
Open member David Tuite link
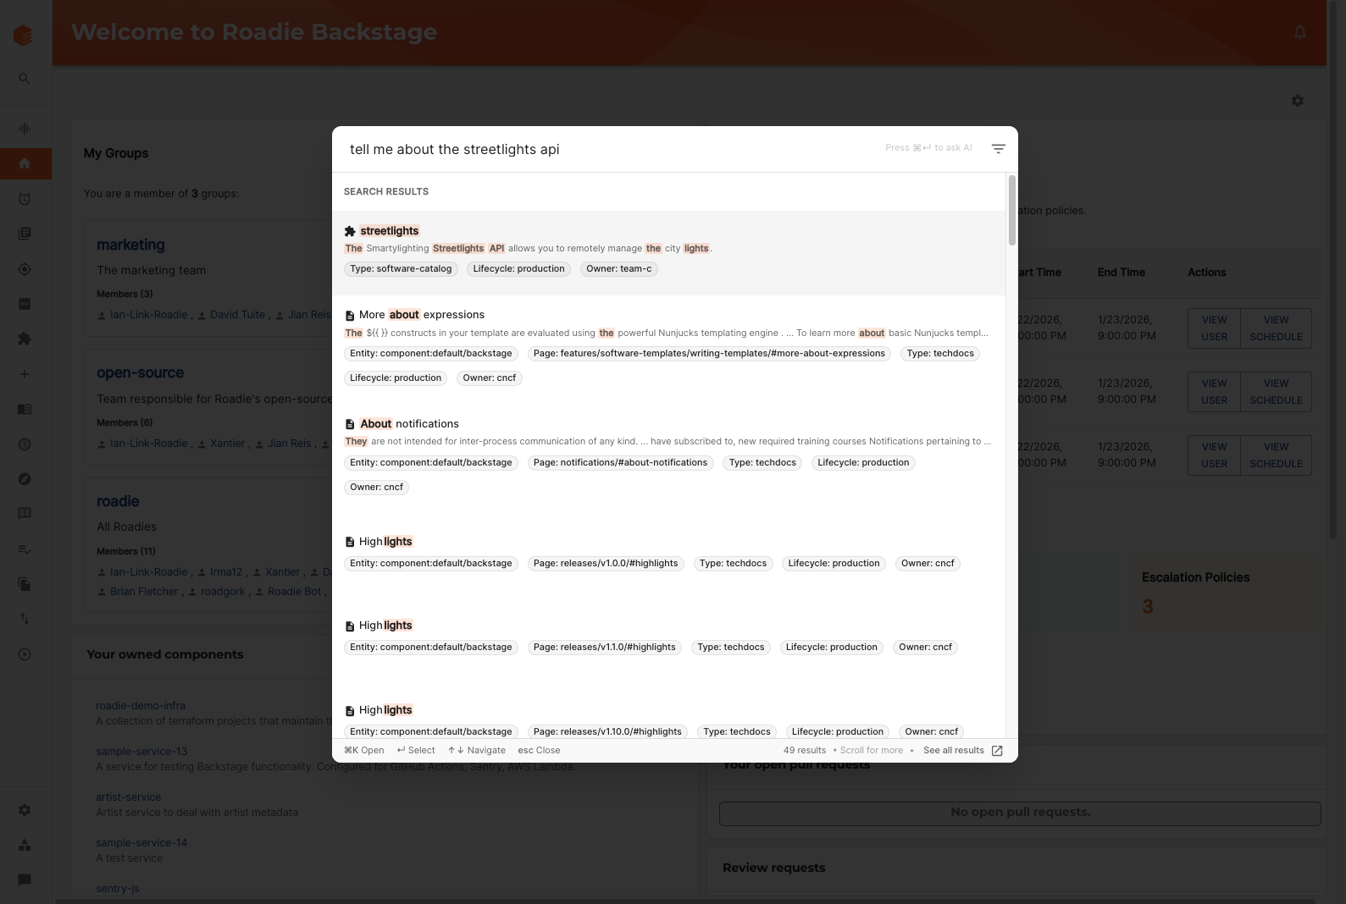(x=237, y=315)
